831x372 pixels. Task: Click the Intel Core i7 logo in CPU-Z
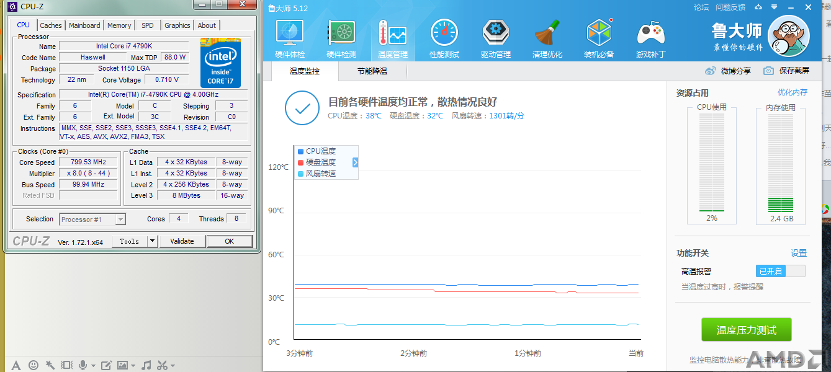(x=220, y=63)
